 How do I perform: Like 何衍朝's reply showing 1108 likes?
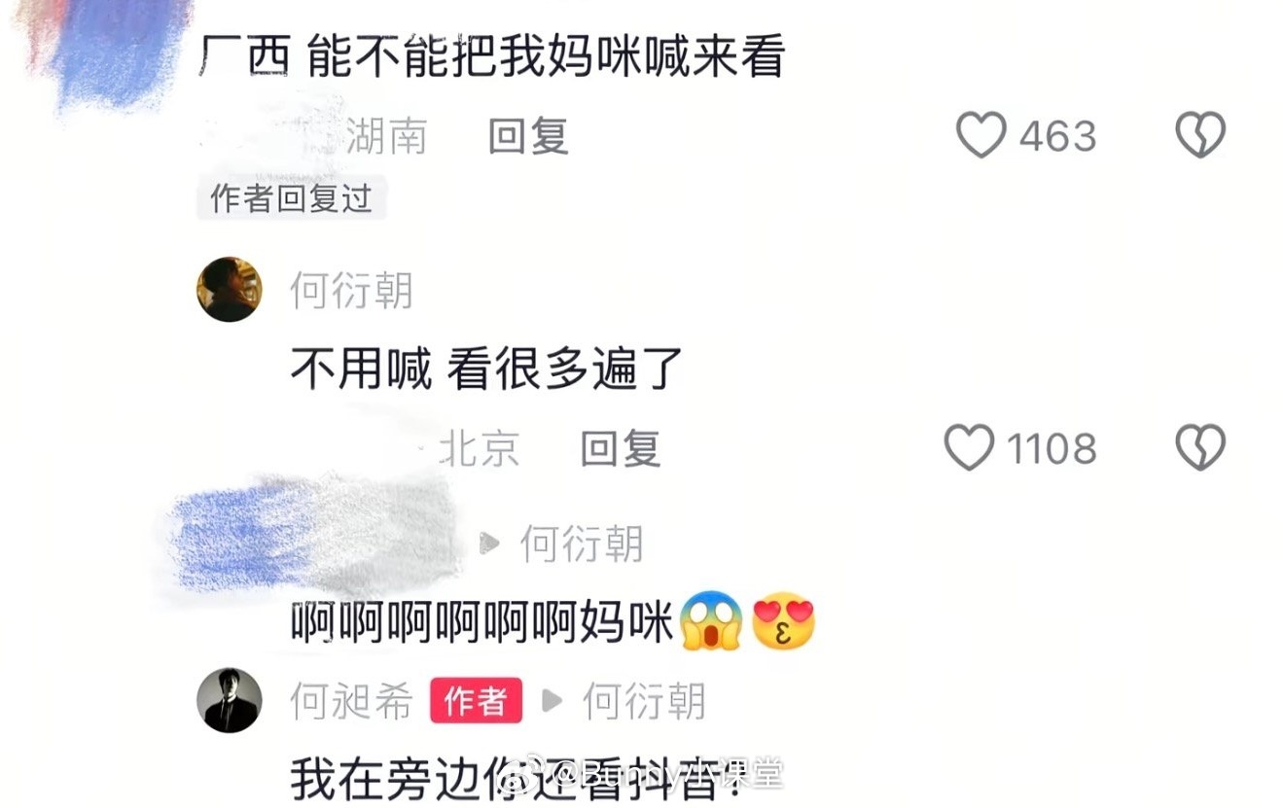pos(970,448)
